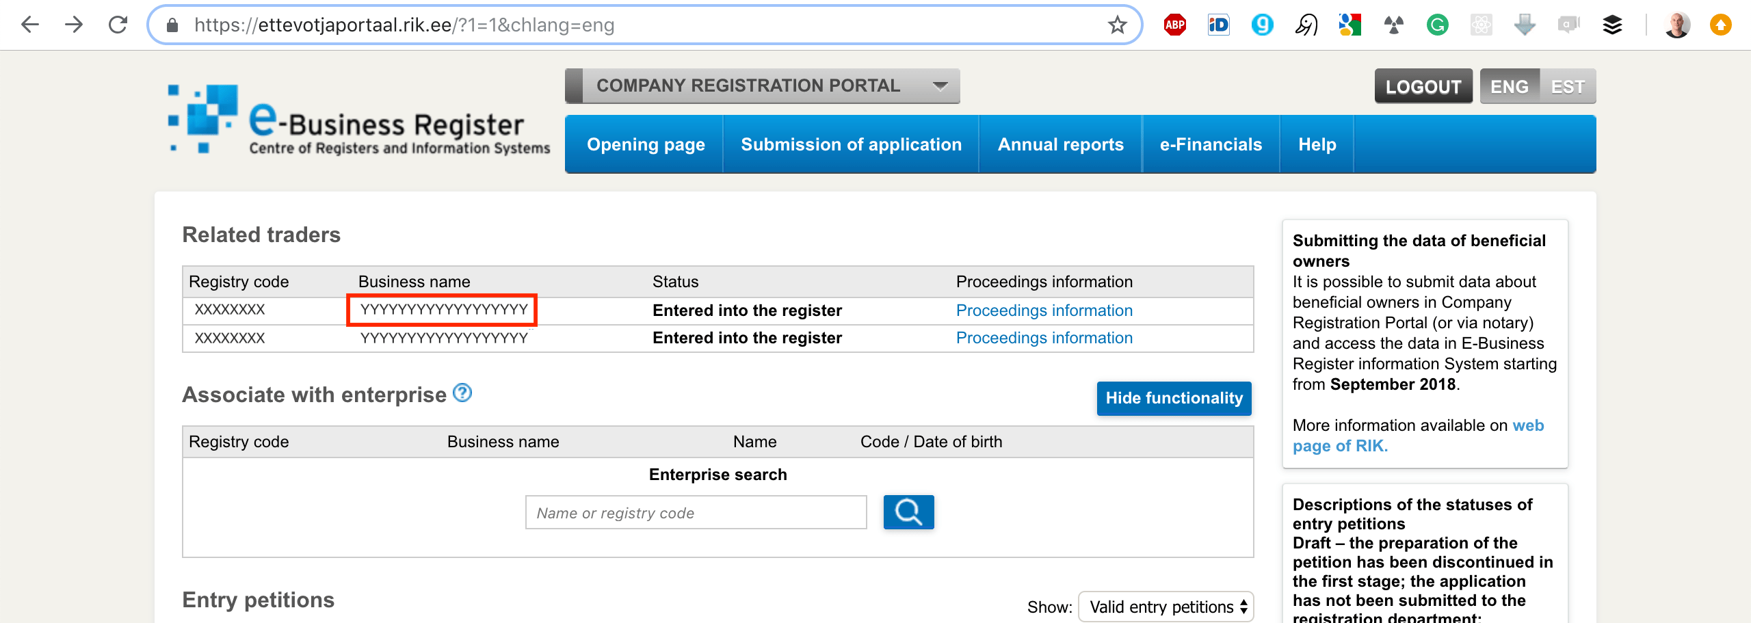Open the Valid entry petitions selector
Viewport: 1751px width, 623px height.
coord(1166,607)
